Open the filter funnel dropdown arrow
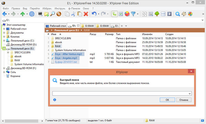 pos(138,14)
